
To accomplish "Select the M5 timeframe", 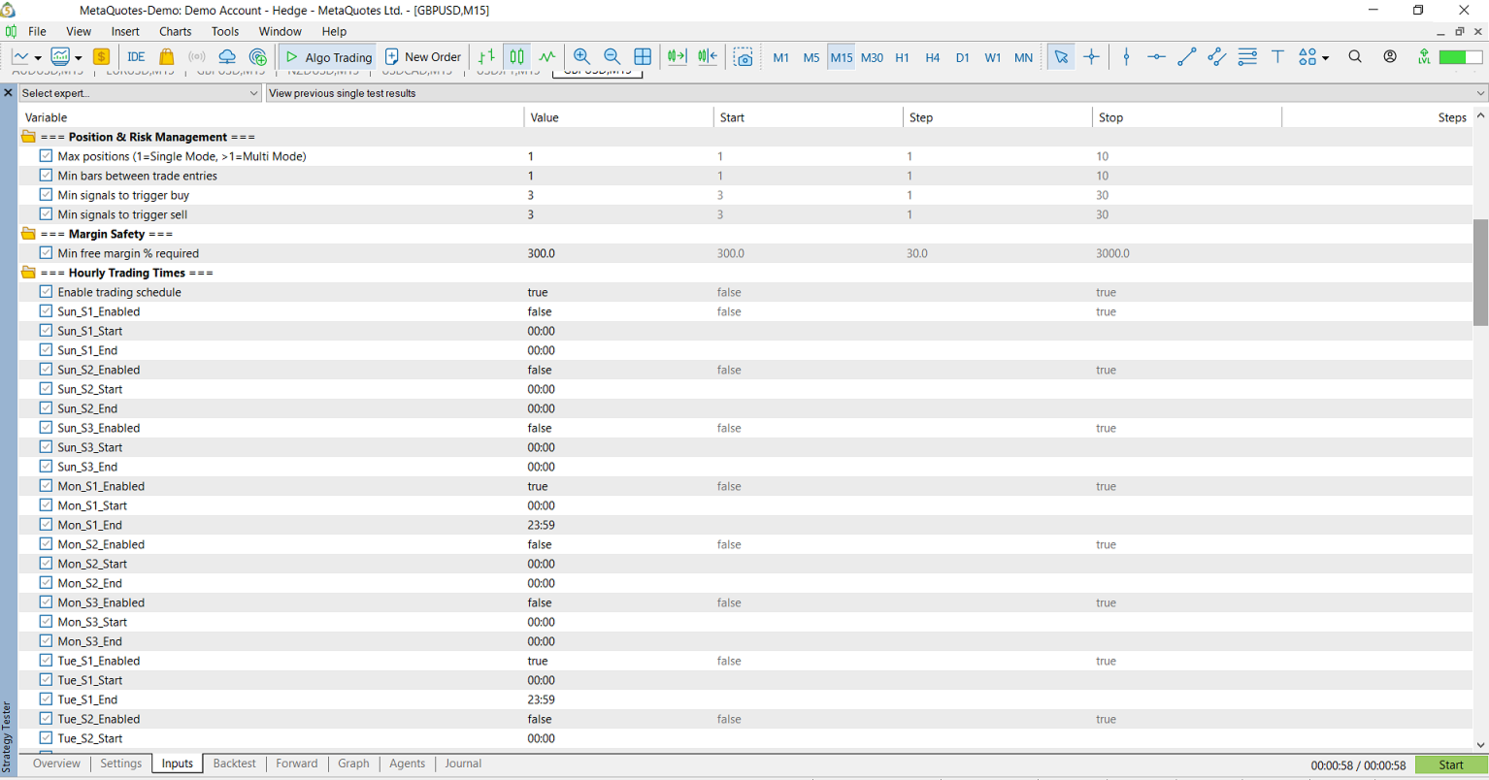I will click(x=811, y=57).
